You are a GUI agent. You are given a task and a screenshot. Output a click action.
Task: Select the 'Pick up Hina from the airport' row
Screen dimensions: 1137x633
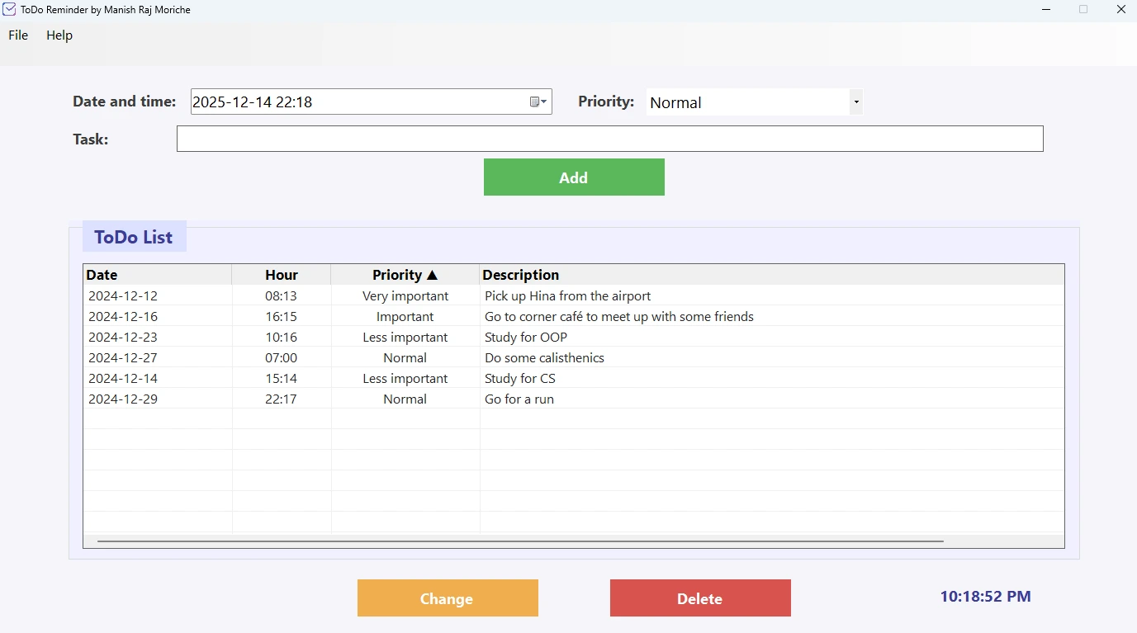coord(566,295)
